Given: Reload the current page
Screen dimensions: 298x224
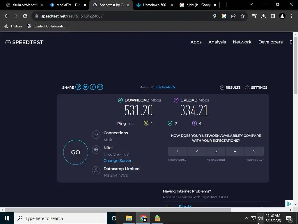Looking at the screenshot, I should pyautogui.click(x=25, y=16).
